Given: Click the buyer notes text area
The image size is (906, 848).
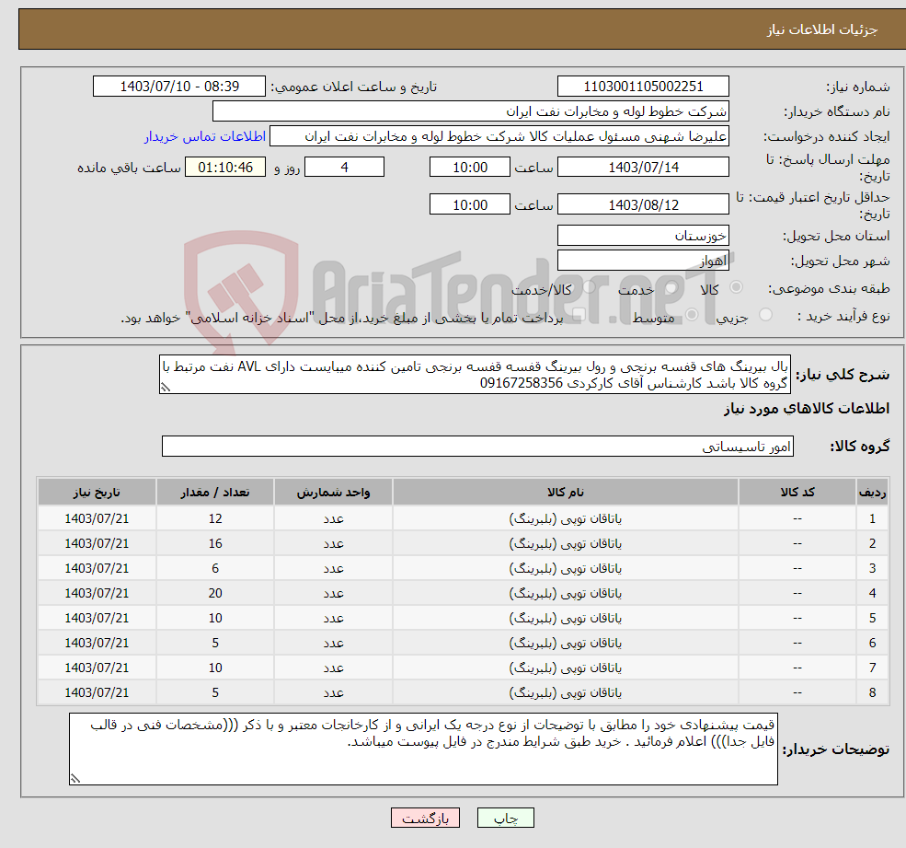Looking at the screenshot, I should [423, 749].
